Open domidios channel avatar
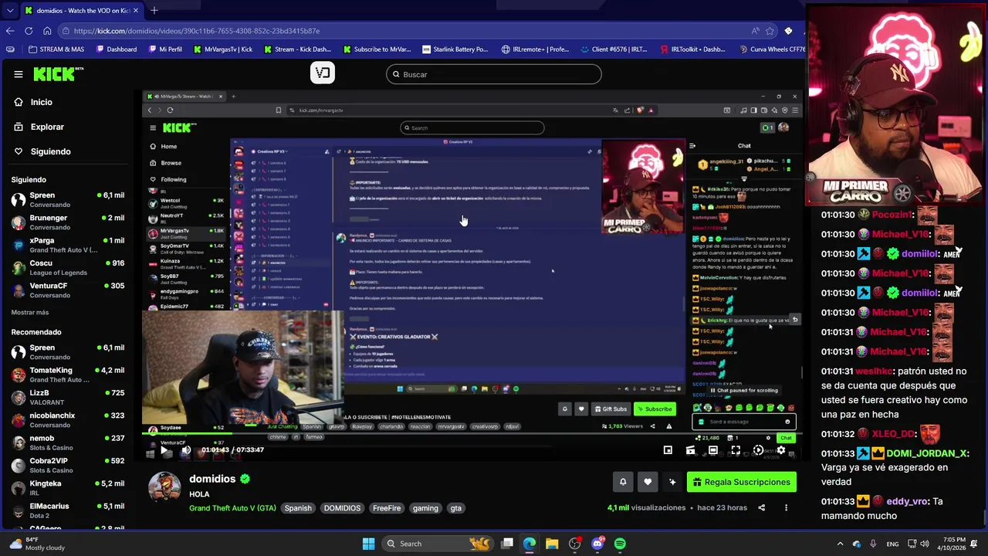 pos(164,487)
